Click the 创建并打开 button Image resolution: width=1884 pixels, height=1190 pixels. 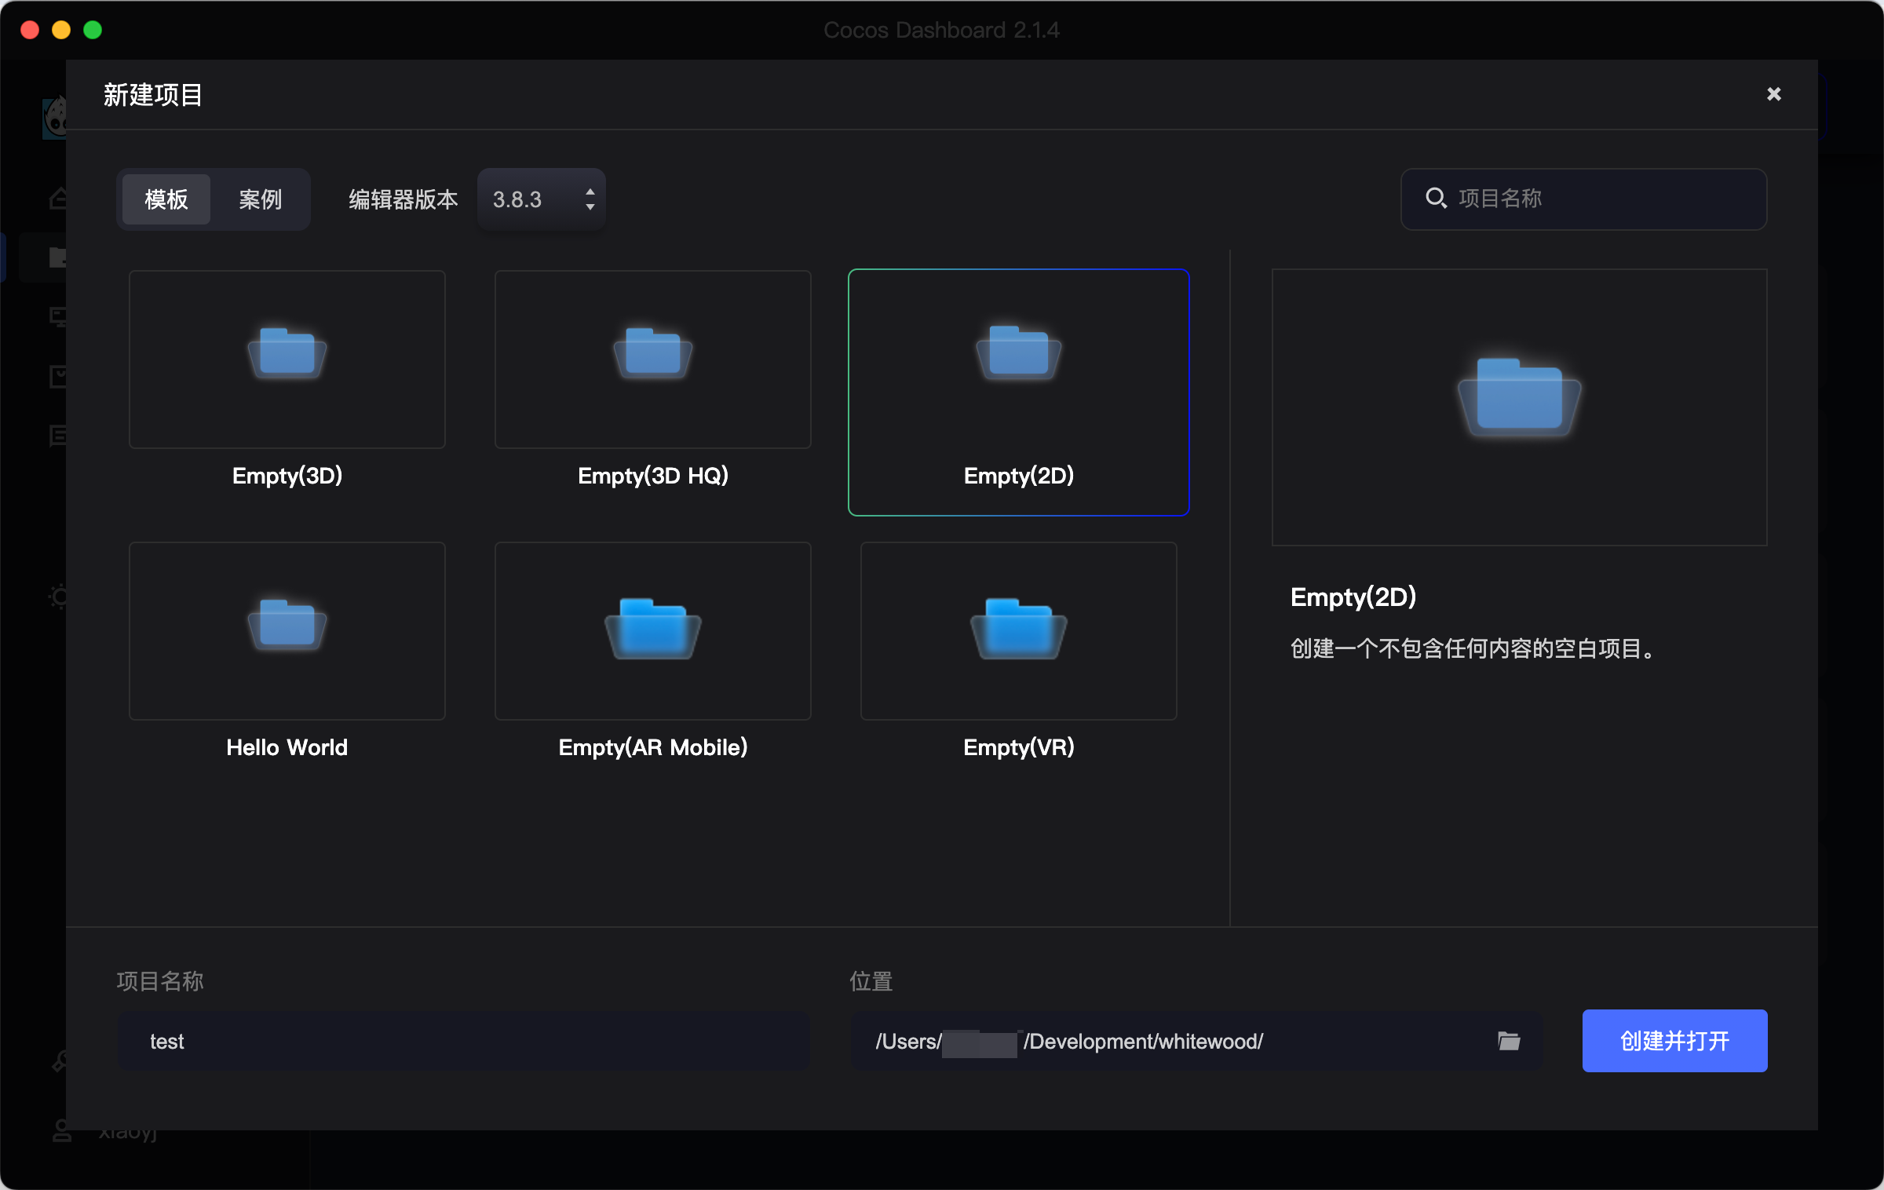coord(1674,1041)
